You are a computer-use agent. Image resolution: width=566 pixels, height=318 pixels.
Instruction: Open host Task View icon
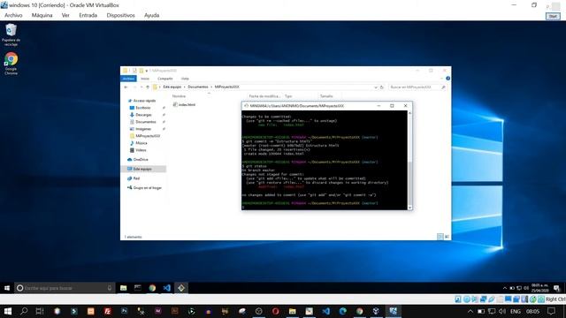[40, 311]
